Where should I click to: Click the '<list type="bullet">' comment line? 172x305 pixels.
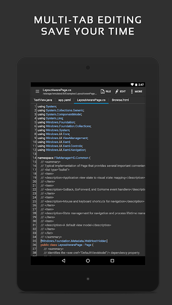click(55, 170)
